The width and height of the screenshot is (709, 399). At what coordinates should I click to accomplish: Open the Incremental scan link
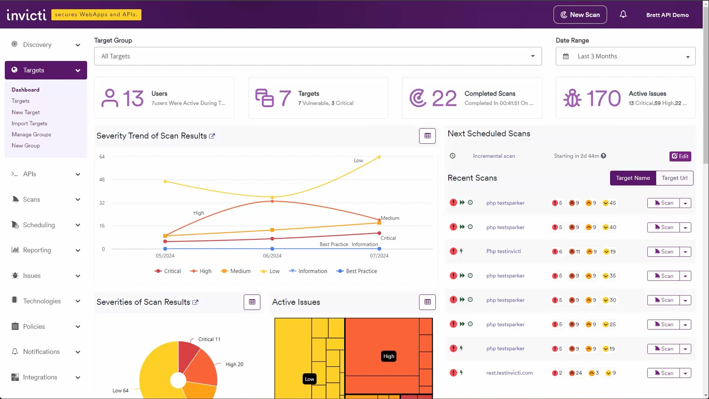[494, 156]
